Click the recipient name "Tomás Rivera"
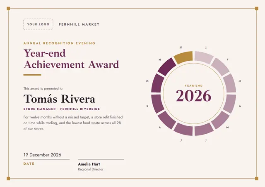This screenshot has height=187, width=265. click(59, 99)
